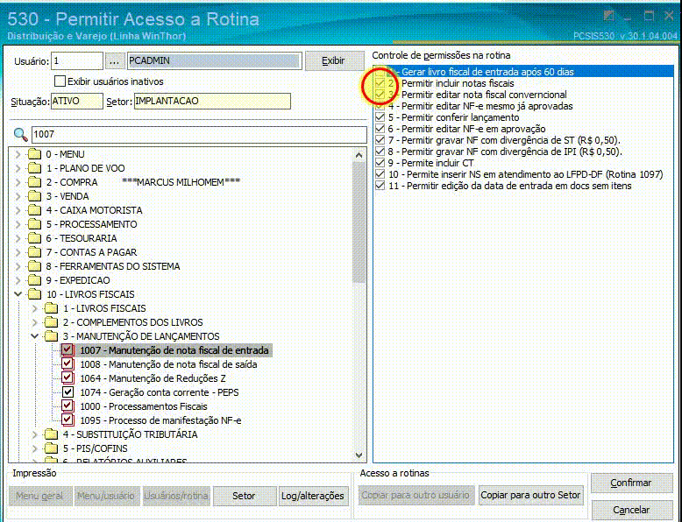Click folder icon of 7 - CONTAS A PAGAR
Screen dimensions: 682x522
coord(34,252)
